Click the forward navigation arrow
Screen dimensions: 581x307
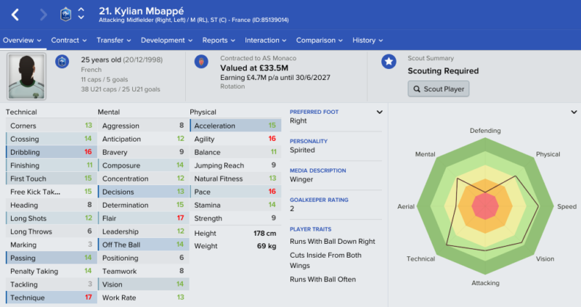point(44,15)
